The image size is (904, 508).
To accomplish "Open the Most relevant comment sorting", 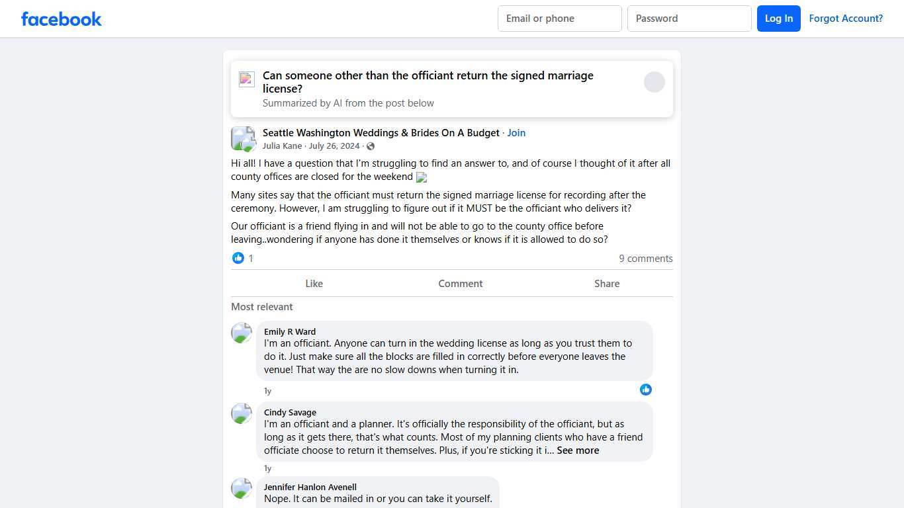I will [x=262, y=307].
